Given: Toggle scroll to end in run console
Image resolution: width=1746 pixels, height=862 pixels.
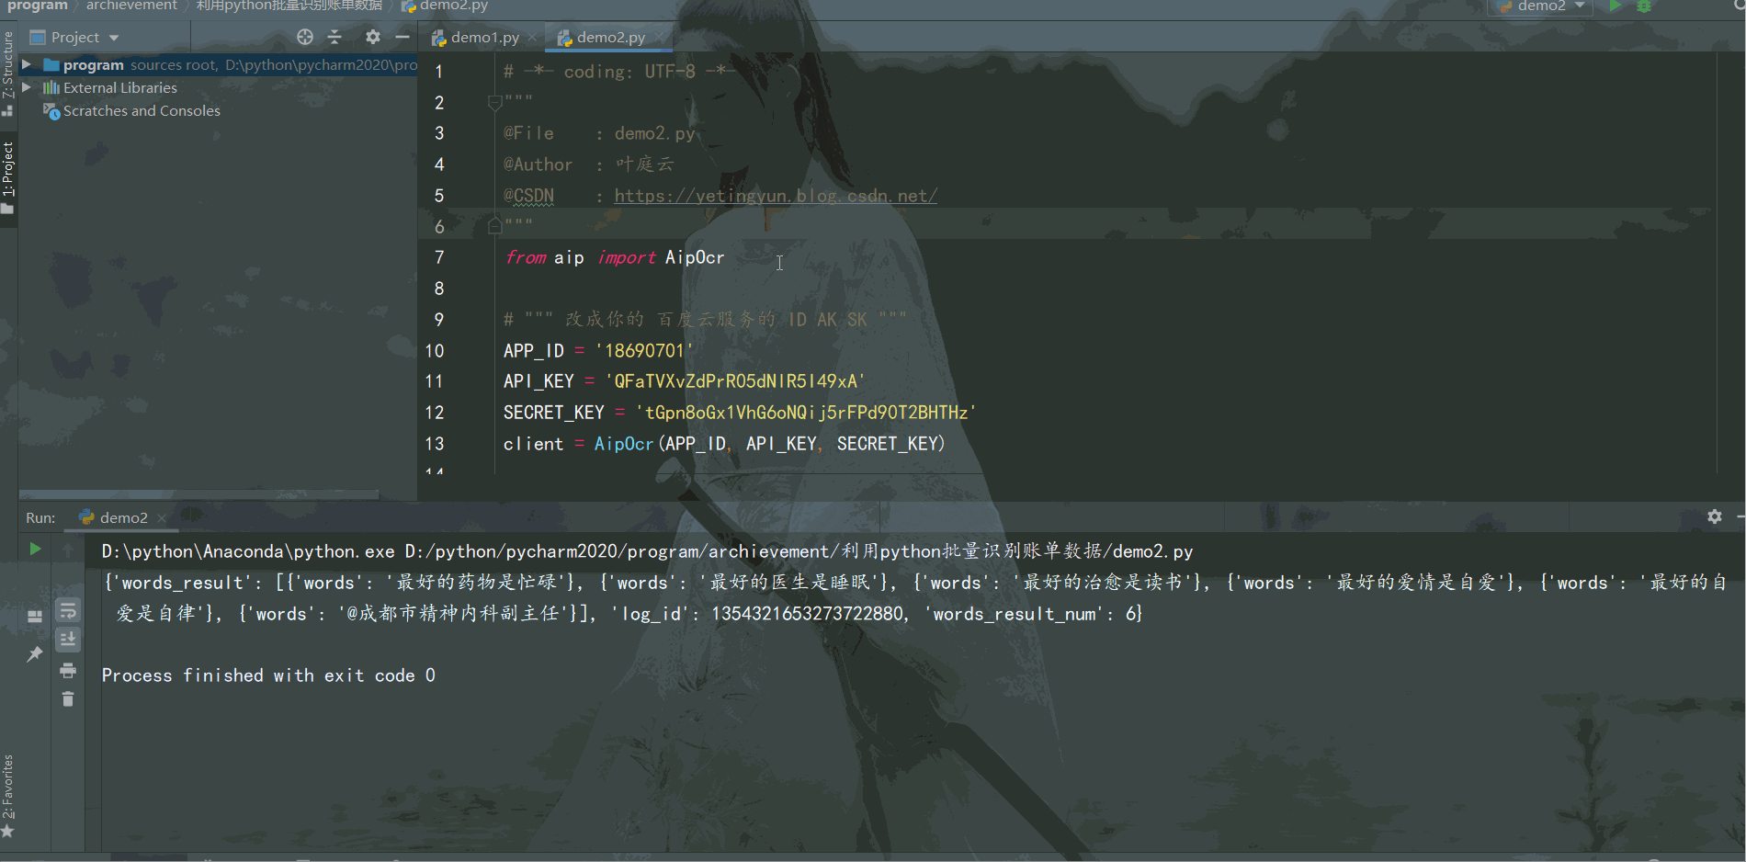Looking at the screenshot, I should tap(68, 640).
